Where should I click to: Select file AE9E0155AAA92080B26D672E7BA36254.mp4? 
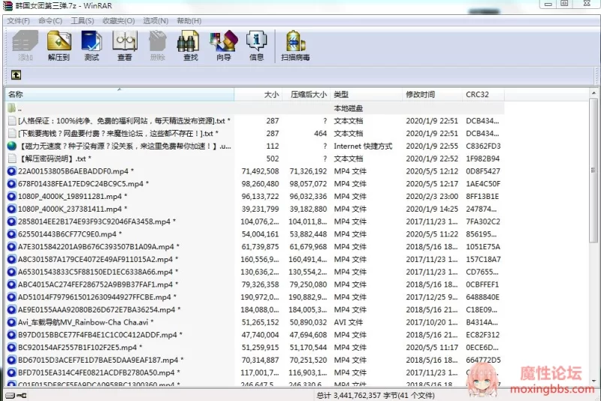tap(99, 310)
